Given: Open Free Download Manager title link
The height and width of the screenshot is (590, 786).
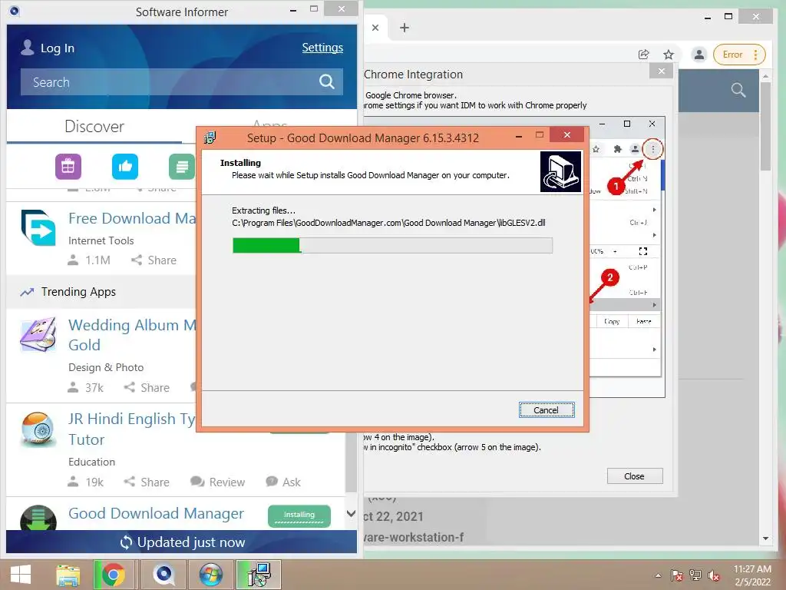Looking at the screenshot, I should (x=132, y=218).
